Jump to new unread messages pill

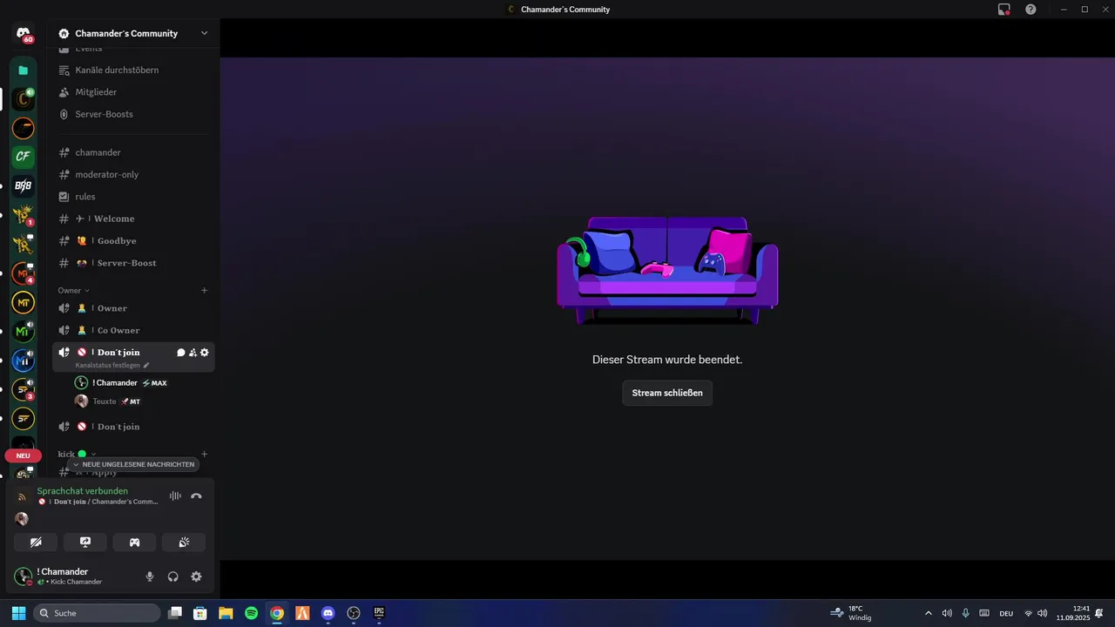tap(133, 465)
